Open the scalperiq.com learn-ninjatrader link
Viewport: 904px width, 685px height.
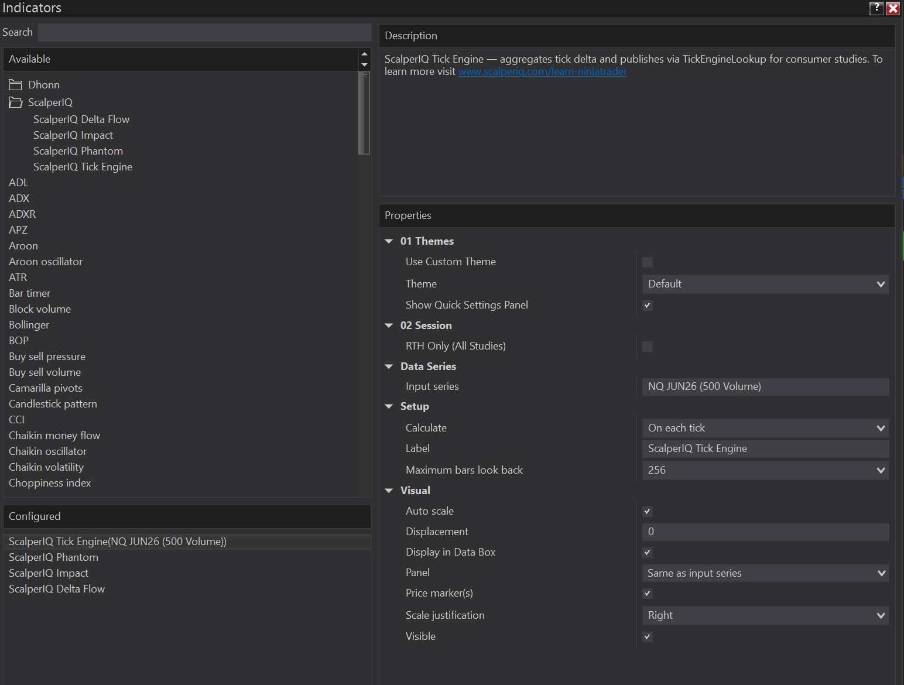(543, 71)
